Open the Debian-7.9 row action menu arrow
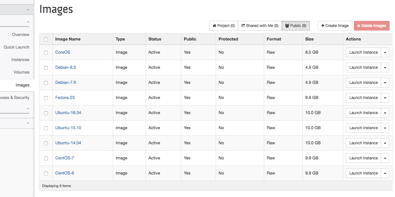Image resolution: width=395 pixels, height=197 pixels. pos(385,83)
